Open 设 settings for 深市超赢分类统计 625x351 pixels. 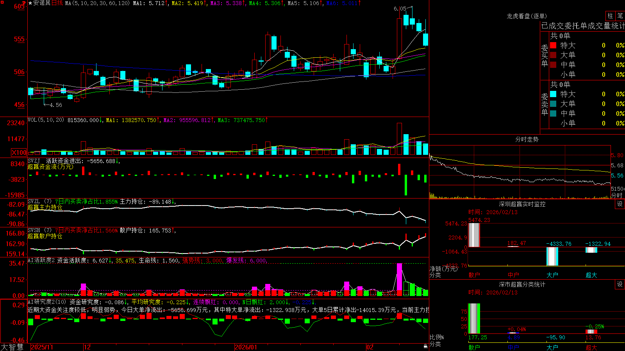point(620,284)
